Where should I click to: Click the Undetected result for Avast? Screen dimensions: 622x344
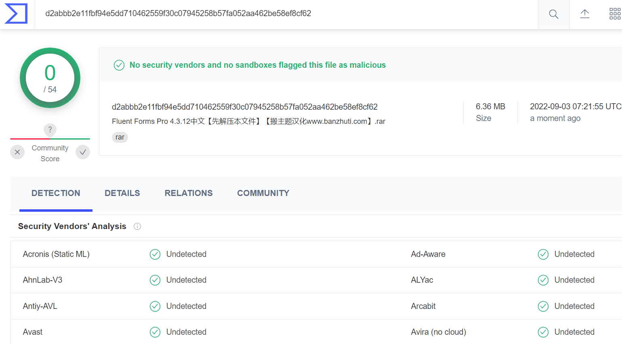(186, 332)
